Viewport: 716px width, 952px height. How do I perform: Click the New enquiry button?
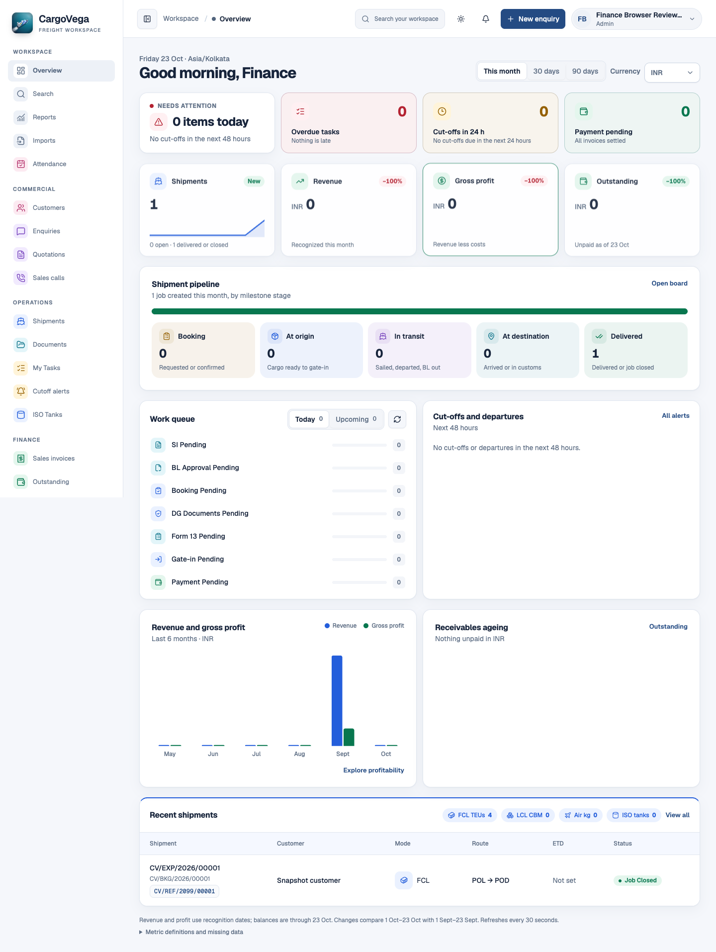tap(533, 19)
